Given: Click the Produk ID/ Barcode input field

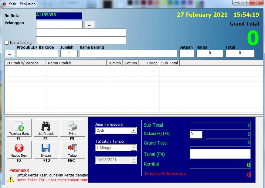Looking at the screenshot, I should [x=37, y=54].
